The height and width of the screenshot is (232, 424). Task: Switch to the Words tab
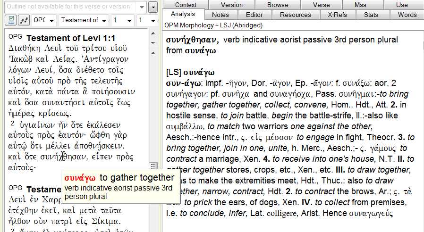point(407,15)
